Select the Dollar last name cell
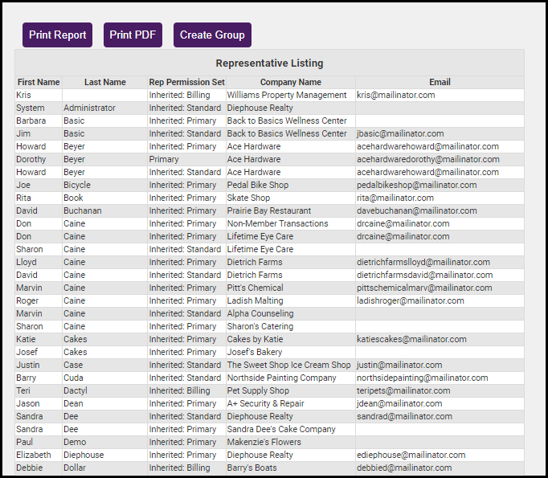This screenshot has height=478, width=548. tap(104, 468)
